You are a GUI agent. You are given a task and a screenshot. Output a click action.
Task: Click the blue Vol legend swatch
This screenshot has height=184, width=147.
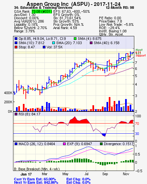pos(44,47)
